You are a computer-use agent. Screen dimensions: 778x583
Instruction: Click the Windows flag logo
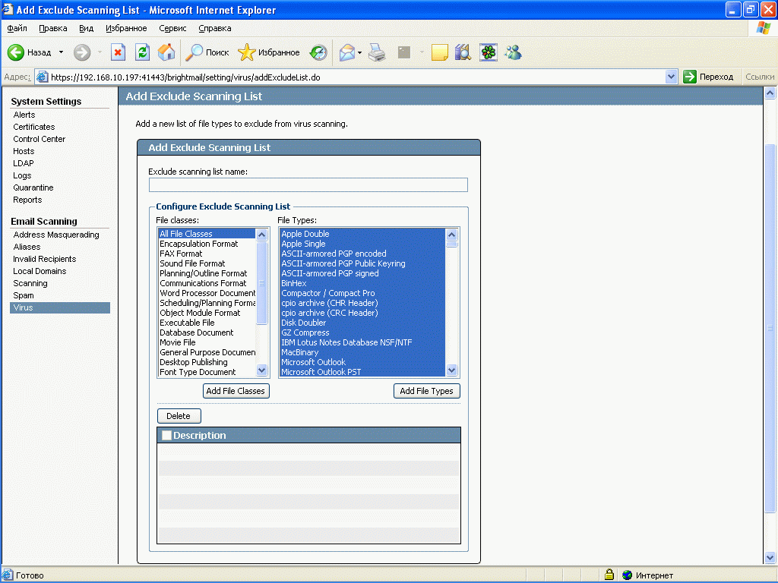coord(763,28)
